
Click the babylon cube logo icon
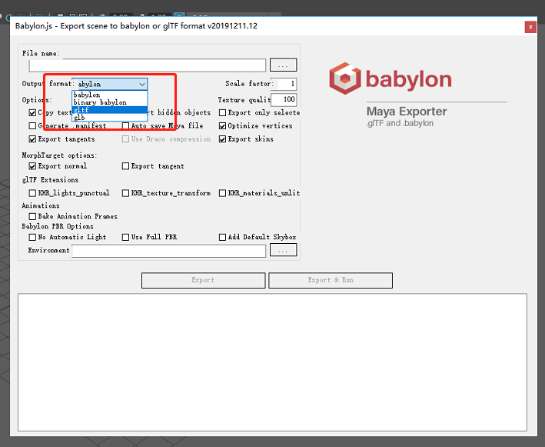tap(345, 78)
